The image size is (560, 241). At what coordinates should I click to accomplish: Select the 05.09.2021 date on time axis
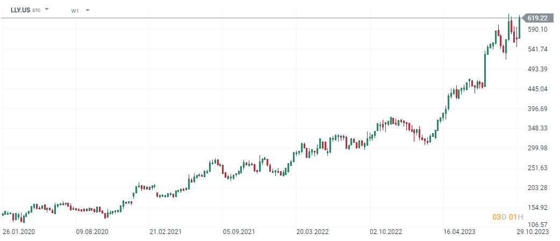(239, 232)
